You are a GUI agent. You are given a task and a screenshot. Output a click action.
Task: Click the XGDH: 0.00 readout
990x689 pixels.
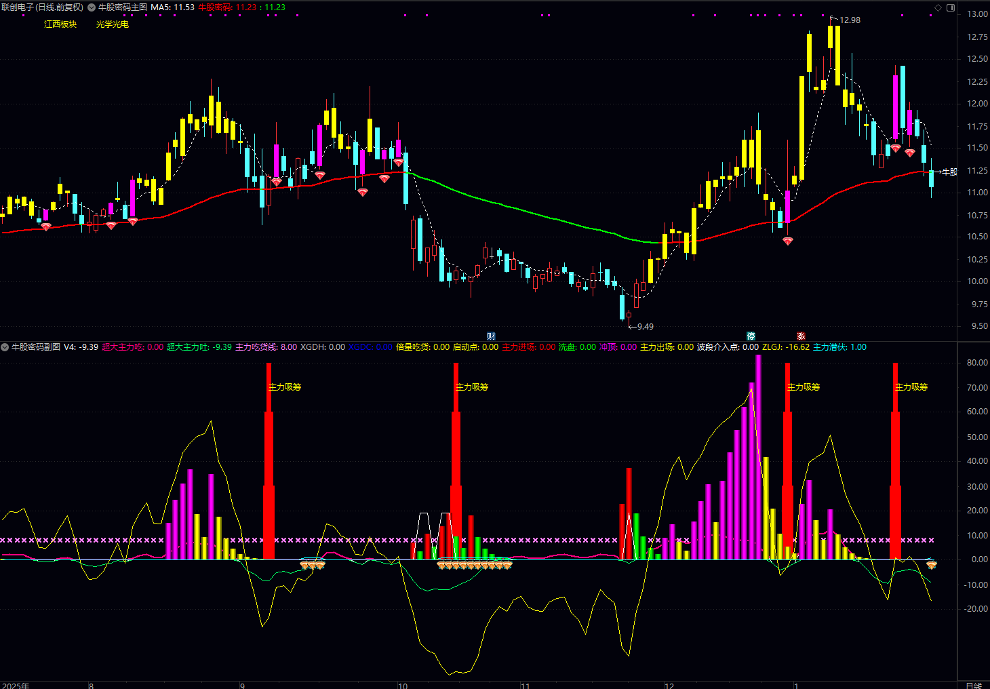[323, 347]
